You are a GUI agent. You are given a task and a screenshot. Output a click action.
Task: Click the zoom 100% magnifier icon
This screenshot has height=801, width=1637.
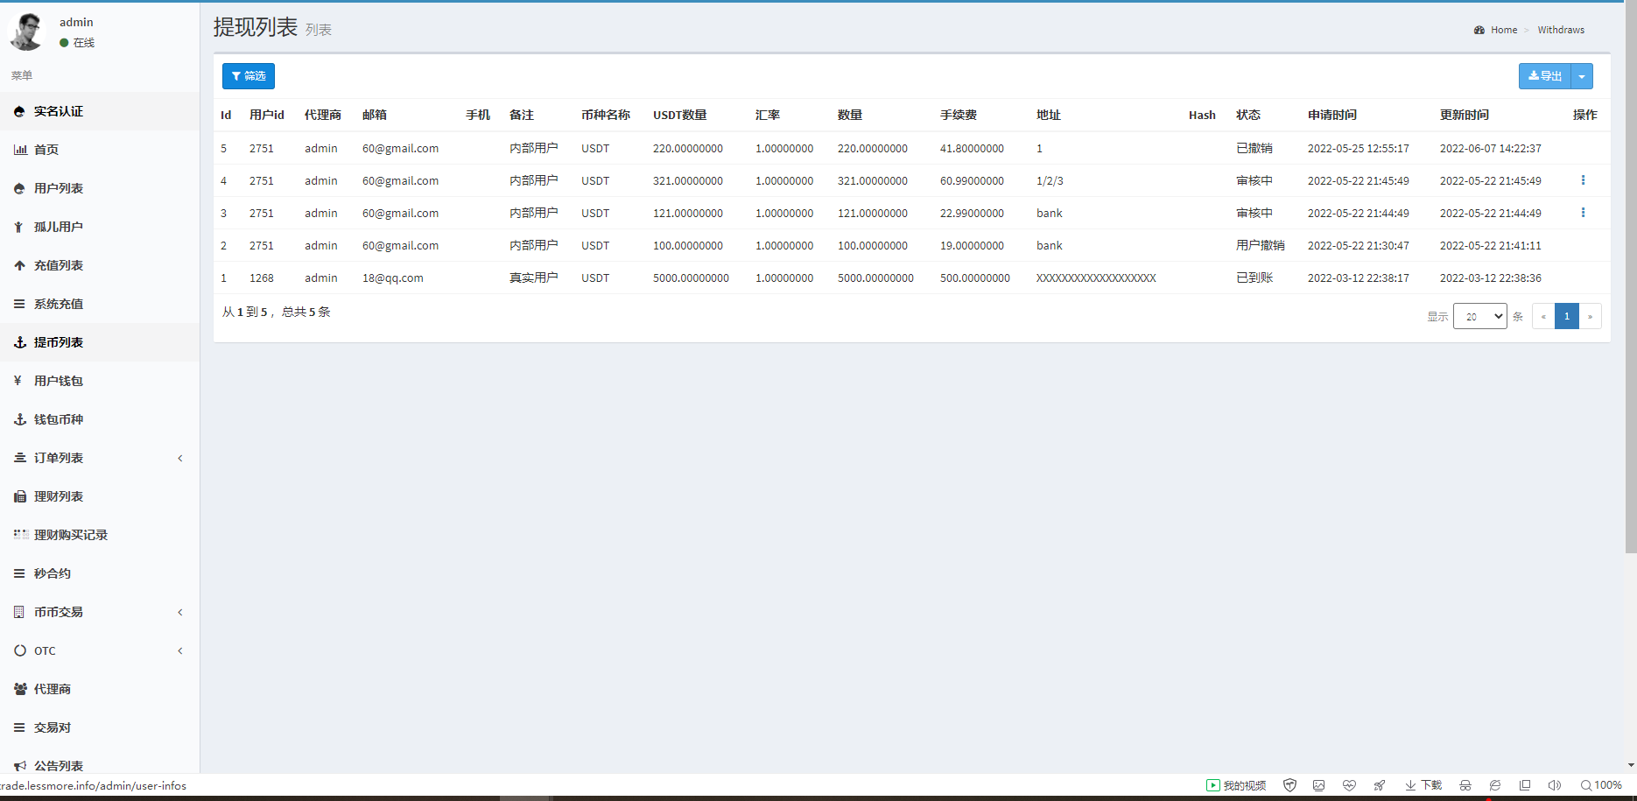pos(1585,785)
